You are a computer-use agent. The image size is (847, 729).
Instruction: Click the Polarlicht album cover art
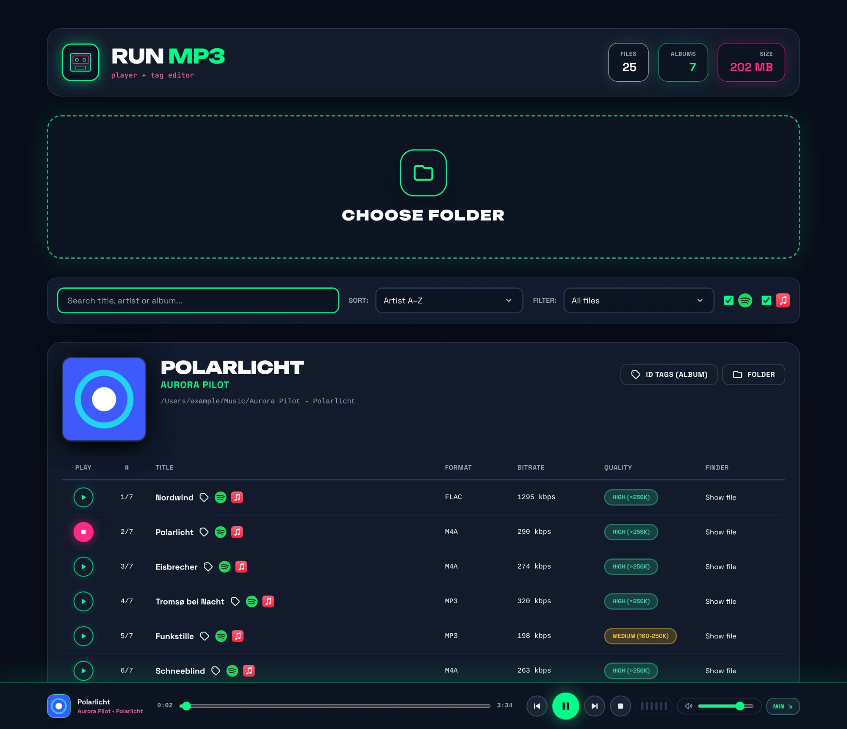(x=104, y=399)
